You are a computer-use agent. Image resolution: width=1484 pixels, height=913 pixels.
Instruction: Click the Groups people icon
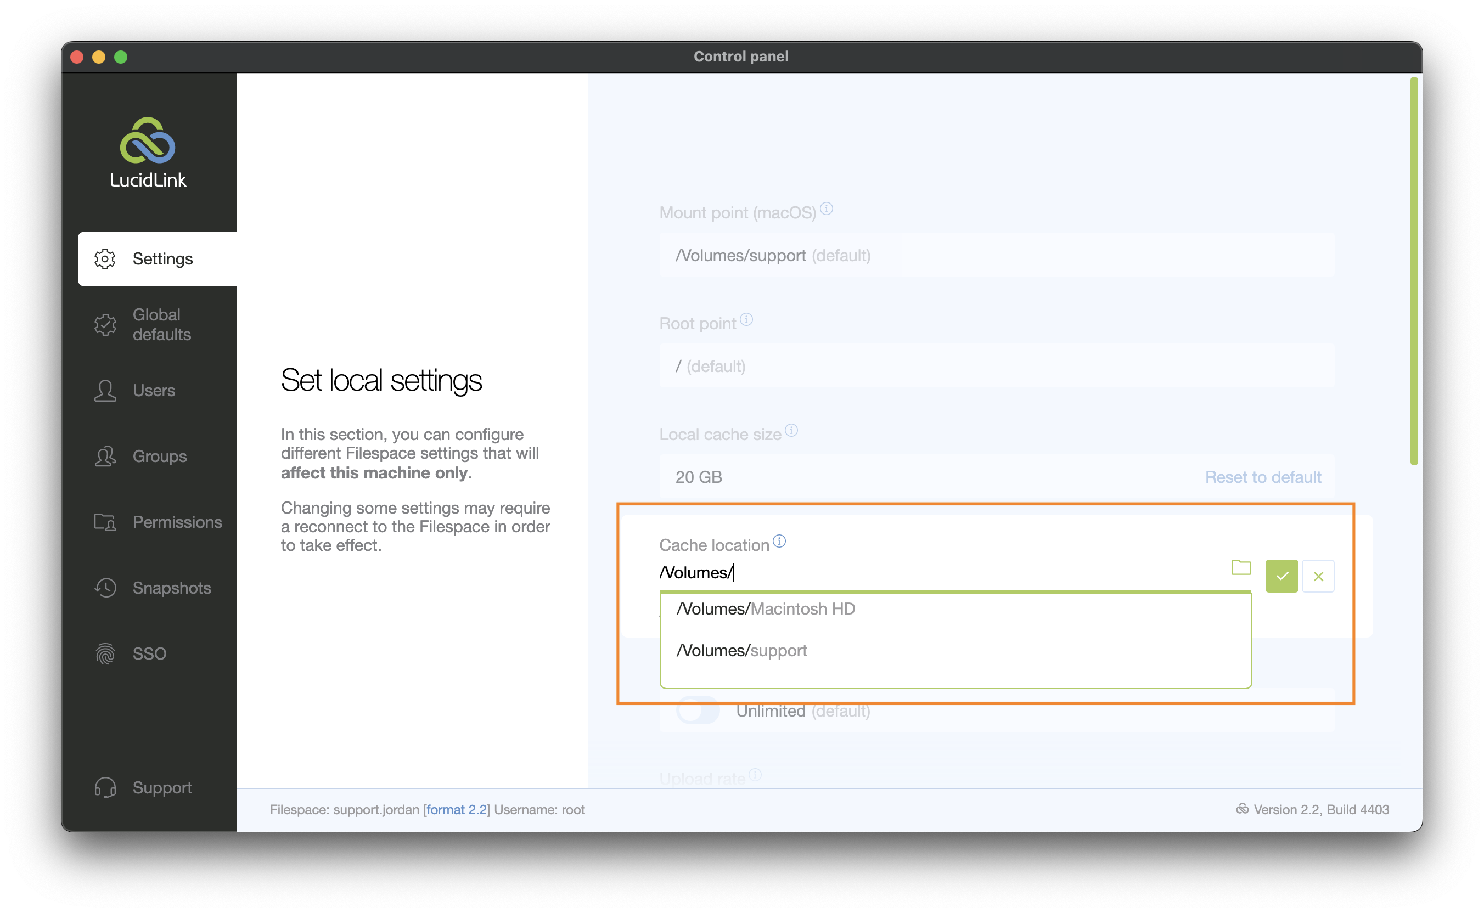[x=105, y=456]
